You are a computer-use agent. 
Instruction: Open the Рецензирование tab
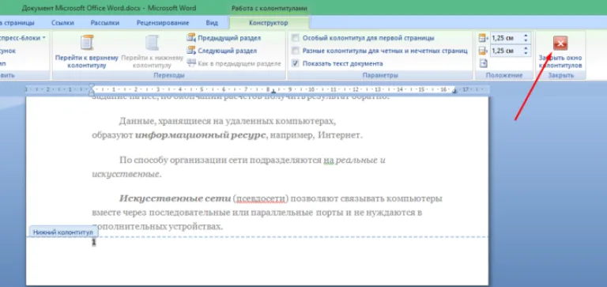(x=163, y=23)
